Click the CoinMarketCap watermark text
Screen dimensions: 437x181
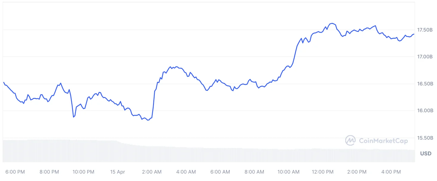(x=383, y=141)
